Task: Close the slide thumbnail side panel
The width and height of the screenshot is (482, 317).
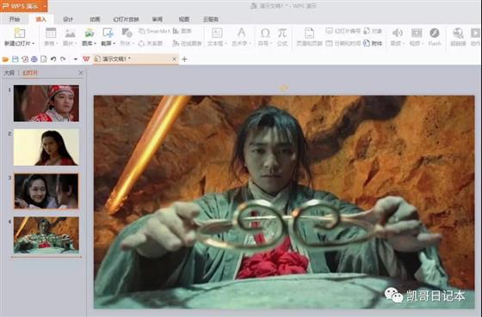Action: click(x=81, y=73)
